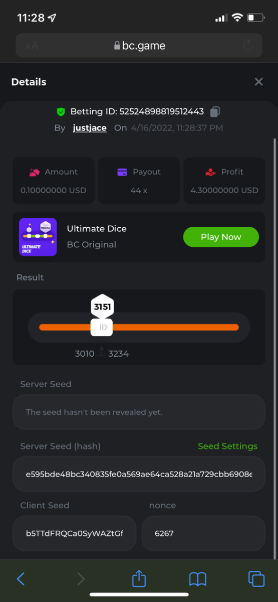Open Seed Settings
This screenshot has width=278, height=602.
coord(227,446)
